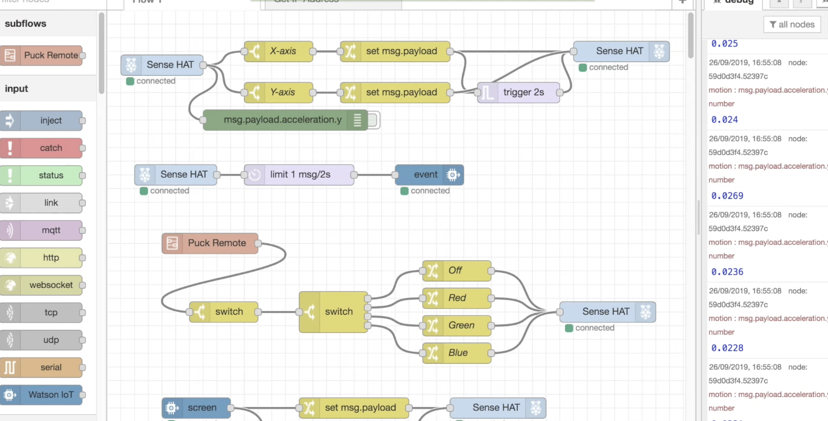The height and width of the screenshot is (421, 828).
Task: Pick the http node in palette
Action: tap(41, 258)
